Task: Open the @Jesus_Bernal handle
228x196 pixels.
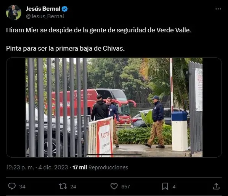Action: [45, 16]
